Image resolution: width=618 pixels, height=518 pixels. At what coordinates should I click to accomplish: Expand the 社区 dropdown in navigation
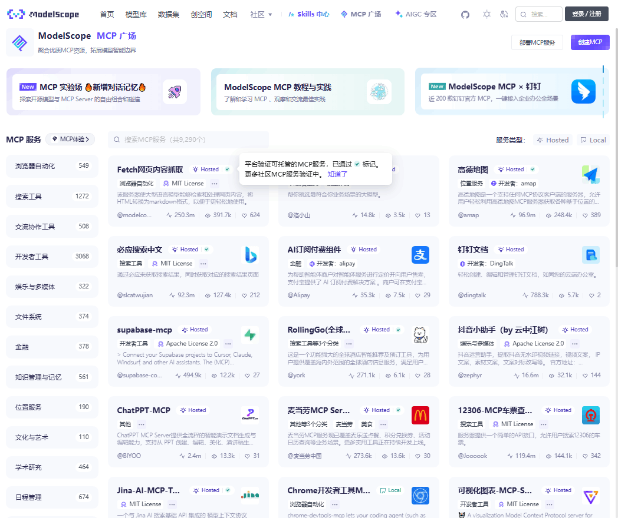[x=261, y=14]
